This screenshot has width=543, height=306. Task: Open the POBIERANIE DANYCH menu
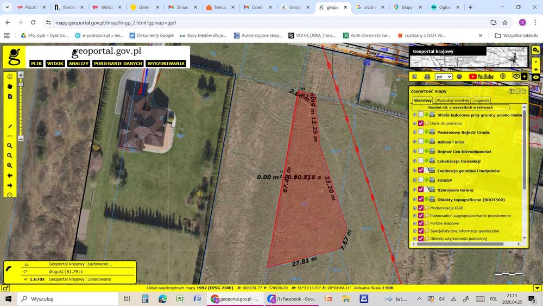tap(118, 64)
